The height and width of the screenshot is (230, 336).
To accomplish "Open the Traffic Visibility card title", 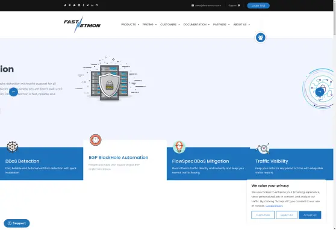I will pos(272,161).
